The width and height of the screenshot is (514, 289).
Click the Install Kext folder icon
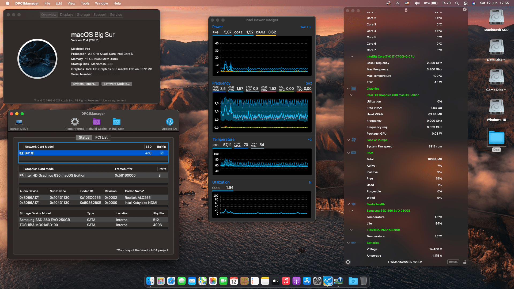point(117,122)
